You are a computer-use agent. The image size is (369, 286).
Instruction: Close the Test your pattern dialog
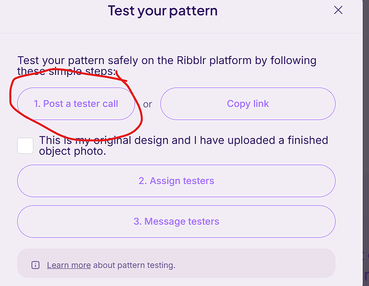338,10
